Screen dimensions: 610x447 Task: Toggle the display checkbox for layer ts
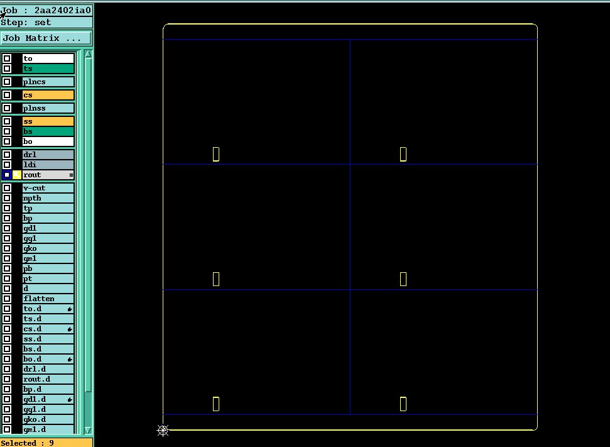pos(7,69)
